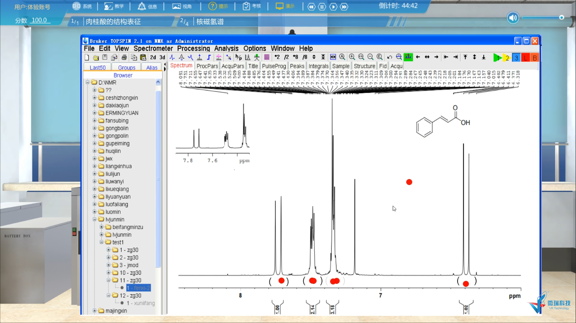This screenshot has height=323, width=576.
Task: Open the Analysis menu
Action: pos(226,48)
